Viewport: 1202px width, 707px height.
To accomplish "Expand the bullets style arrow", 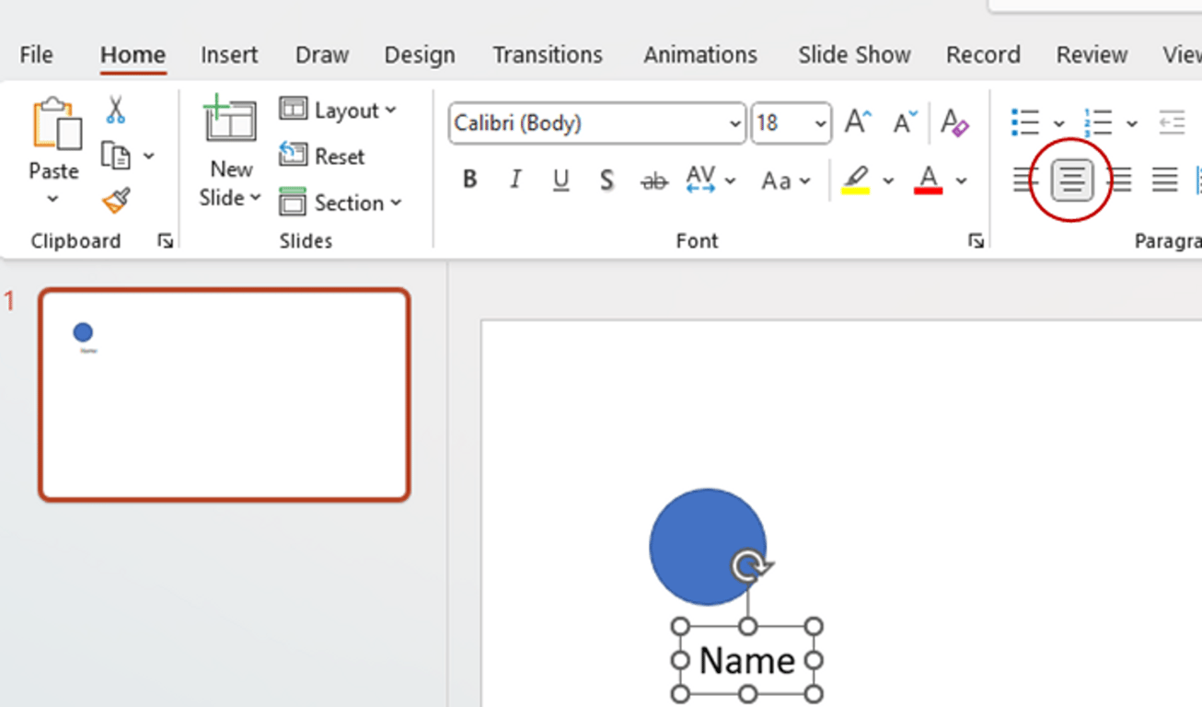I will 1058,123.
